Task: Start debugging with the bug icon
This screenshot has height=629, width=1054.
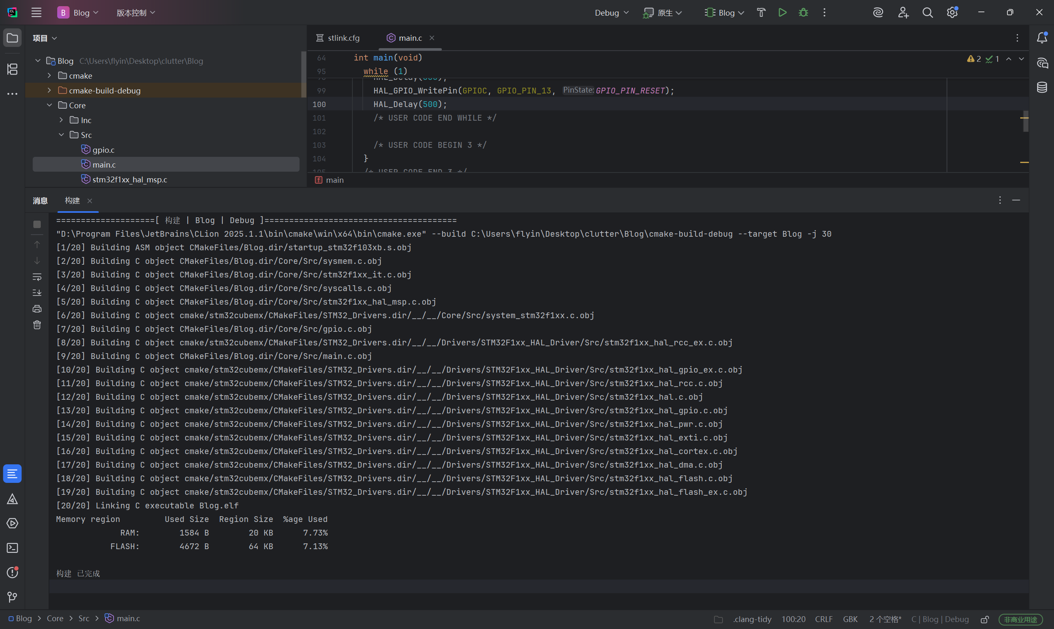Action: coord(803,13)
